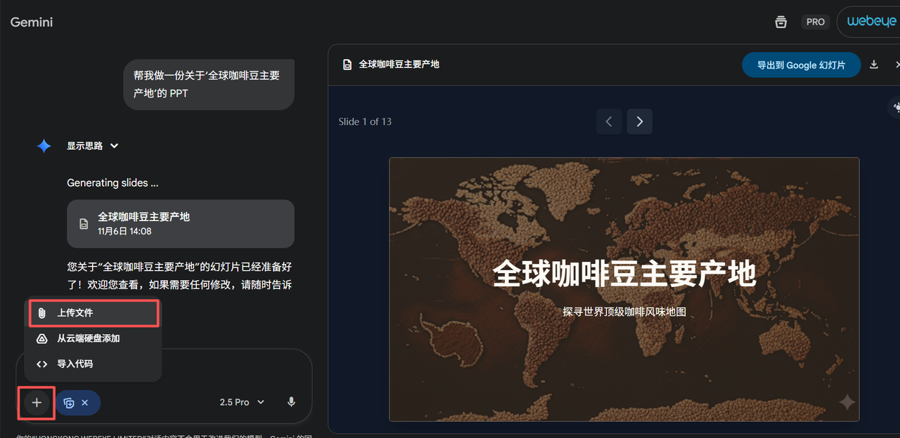The height and width of the screenshot is (438, 900).
Task: Click the PRO badge in the header
Action: (816, 22)
